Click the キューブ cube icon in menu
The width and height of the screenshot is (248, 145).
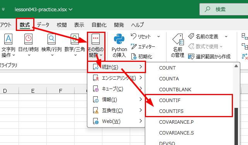[x=96, y=89]
